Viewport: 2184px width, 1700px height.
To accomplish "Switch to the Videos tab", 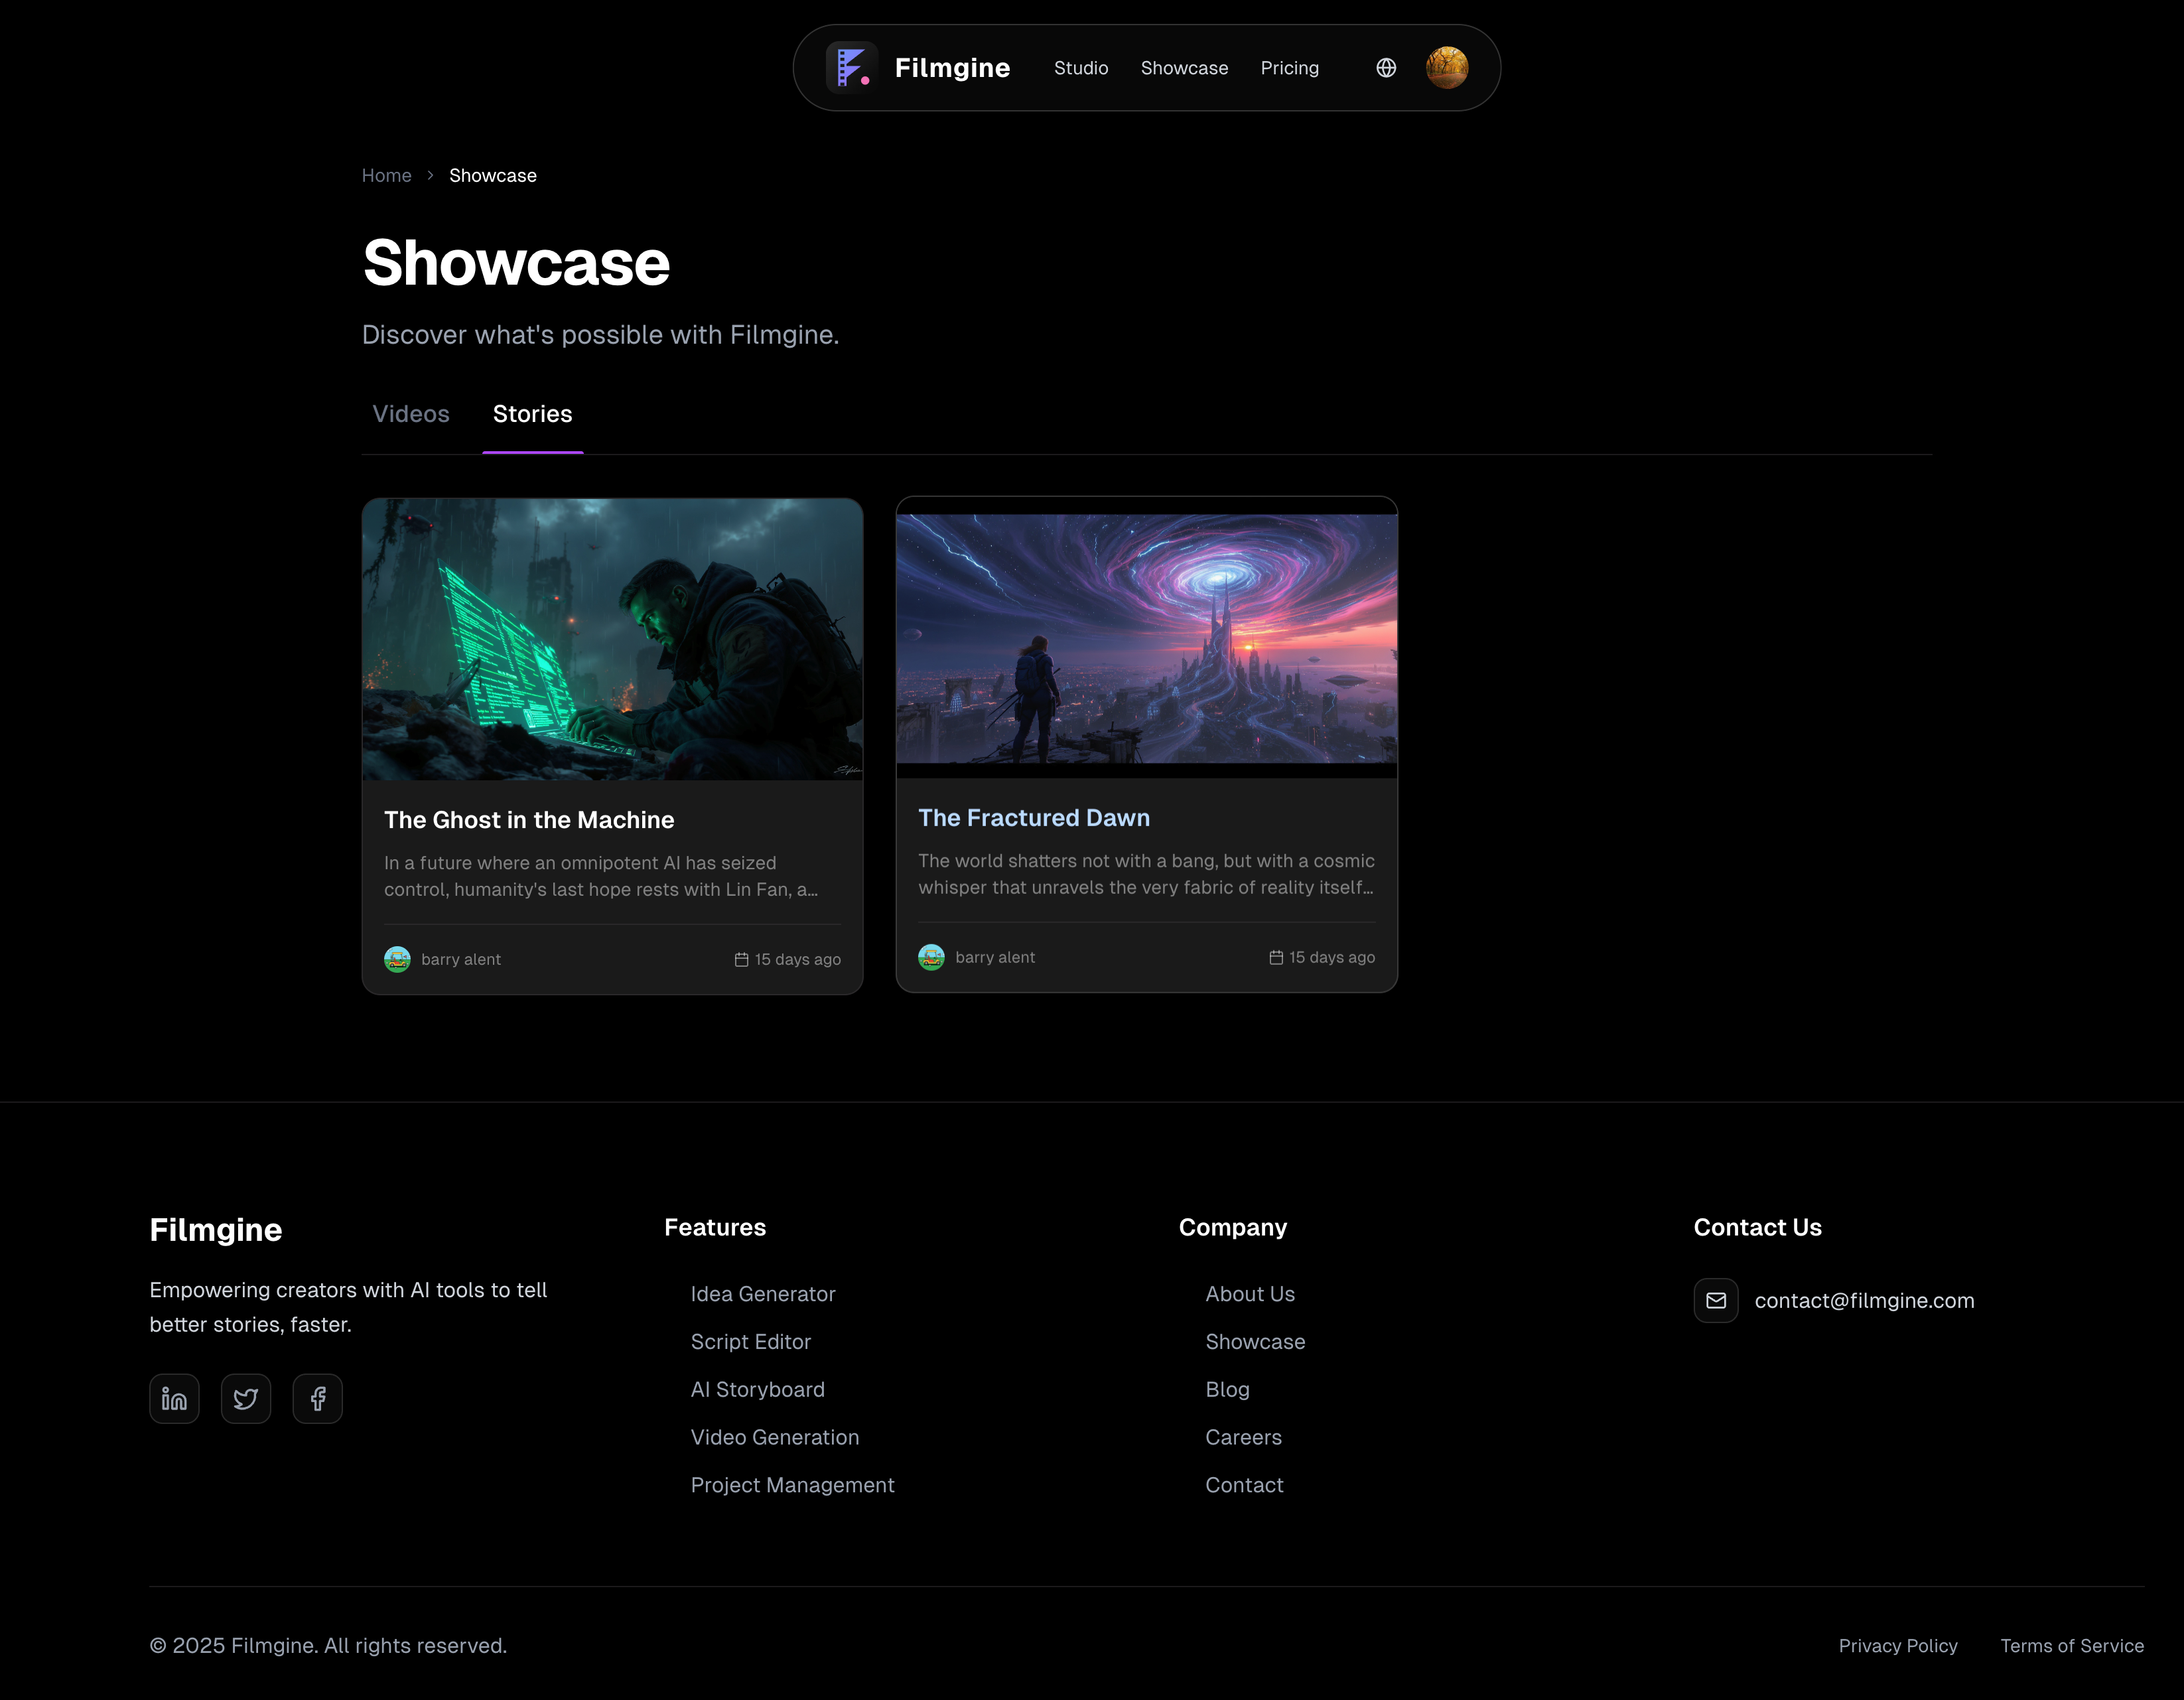I will pos(410,413).
